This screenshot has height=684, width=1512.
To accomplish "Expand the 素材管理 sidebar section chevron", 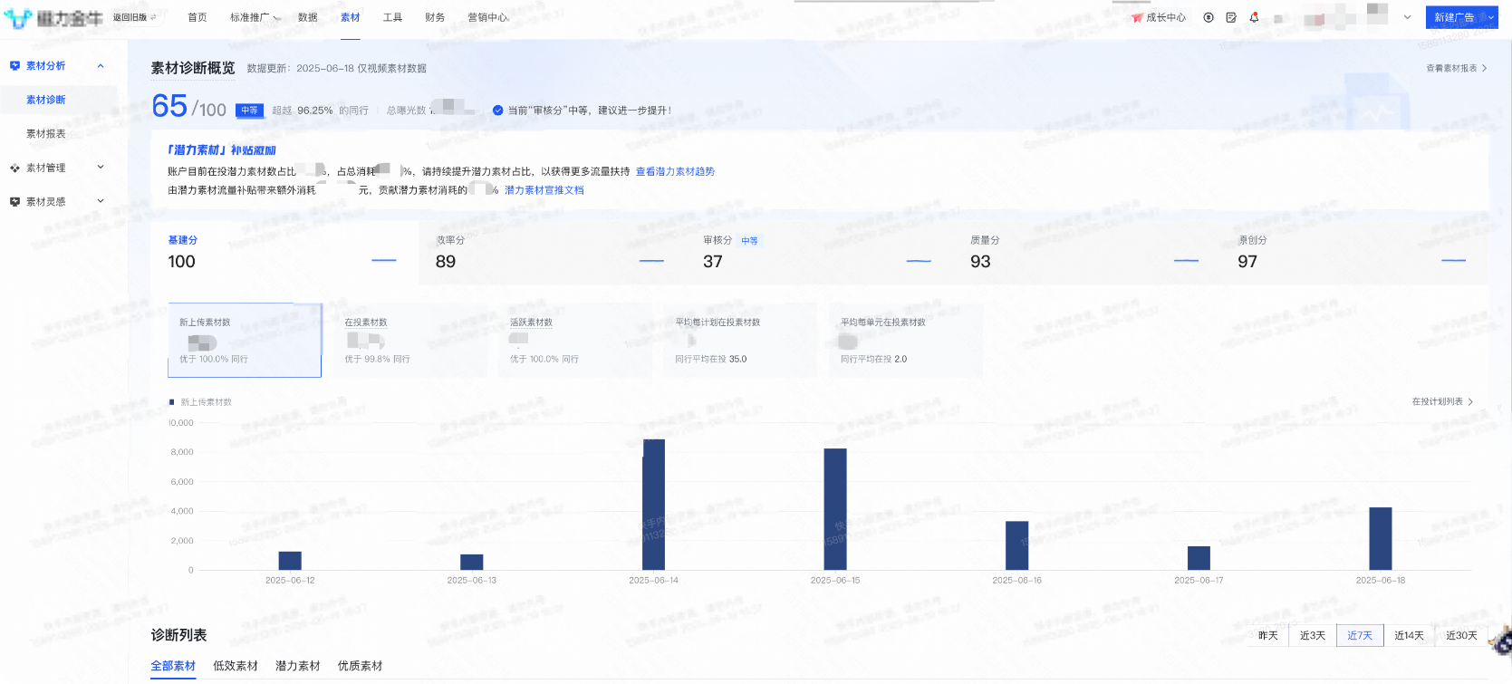I will coord(101,168).
